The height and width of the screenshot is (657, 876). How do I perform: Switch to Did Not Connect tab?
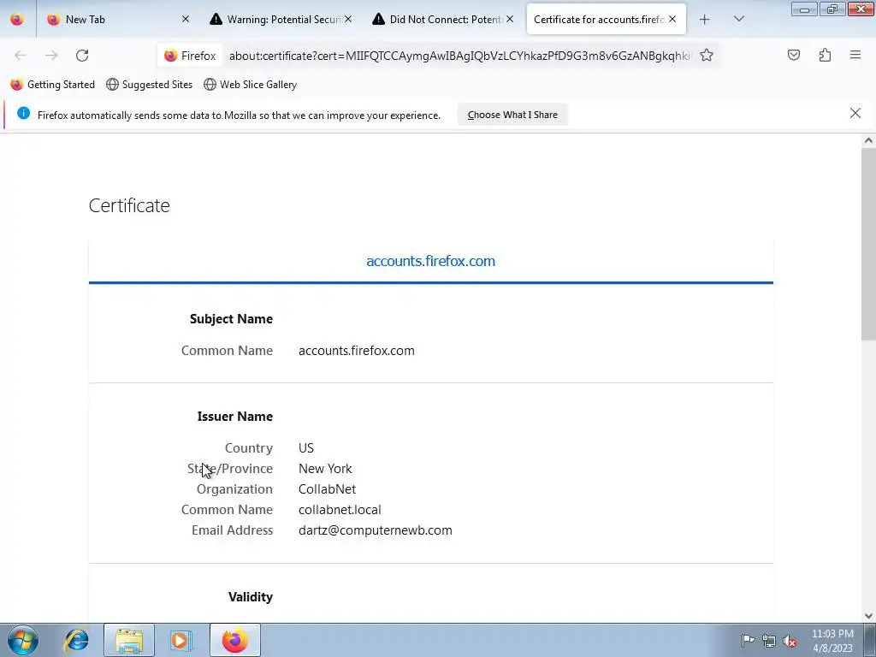click(442, 20)
